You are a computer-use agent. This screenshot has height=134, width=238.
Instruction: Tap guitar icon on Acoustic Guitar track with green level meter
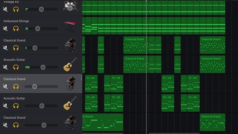(x=70, y=64)
